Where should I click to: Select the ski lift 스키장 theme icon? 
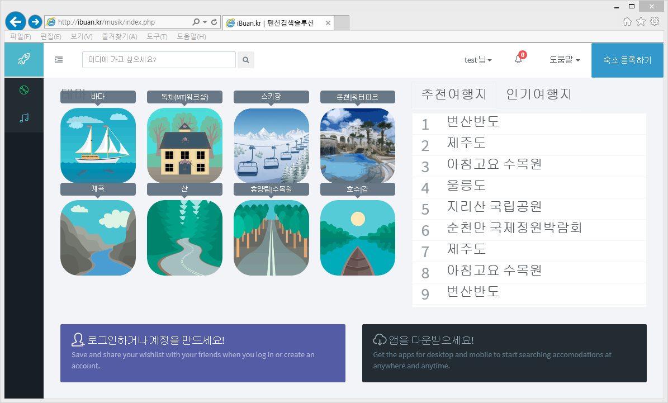click(x=271, y=145)
